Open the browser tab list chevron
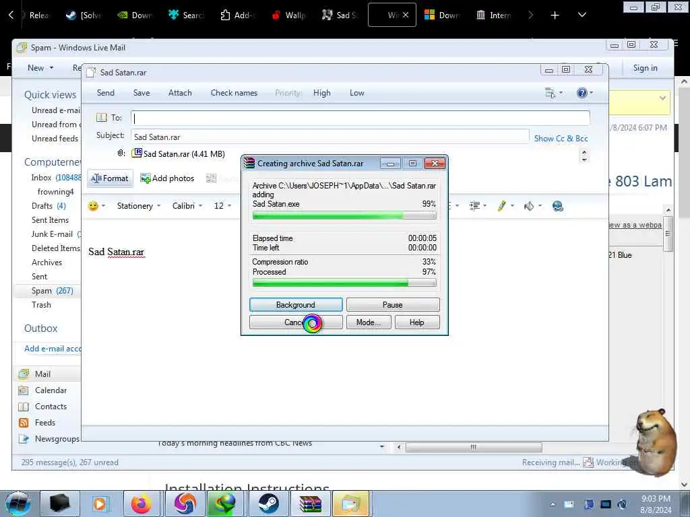Image resolution: width=690 pixels, height=517 pixels. [582, 15]
